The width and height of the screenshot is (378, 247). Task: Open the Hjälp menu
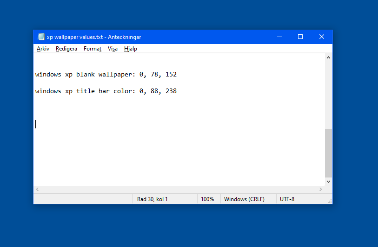(x=131, y=49)
